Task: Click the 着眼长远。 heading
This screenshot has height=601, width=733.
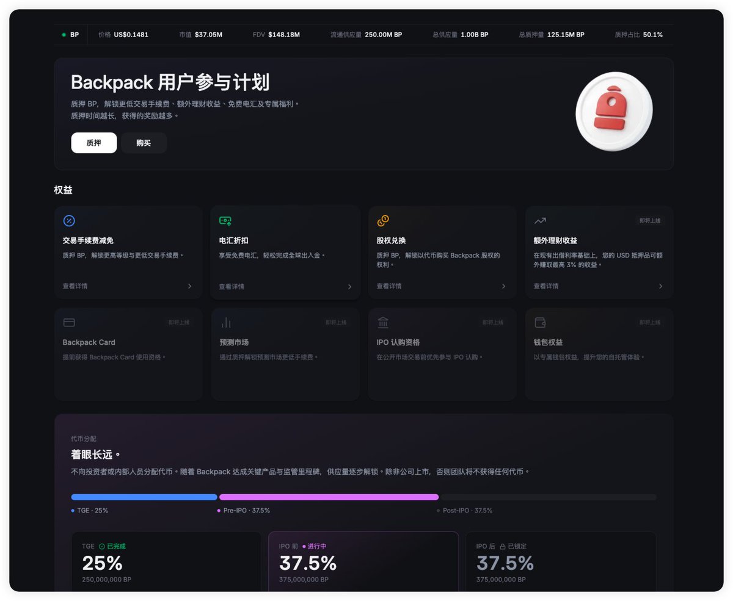Action: (x=96, y=455)
